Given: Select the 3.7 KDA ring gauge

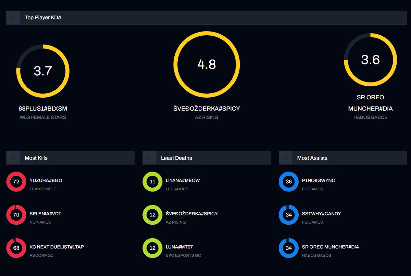Looking at the screenshot, I should (x=43, y=71).
